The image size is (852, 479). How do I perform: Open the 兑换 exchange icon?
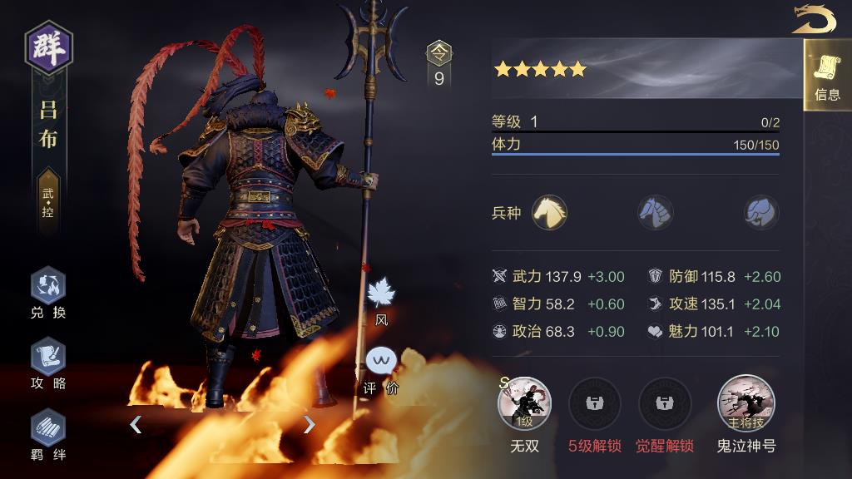point(47,286)
